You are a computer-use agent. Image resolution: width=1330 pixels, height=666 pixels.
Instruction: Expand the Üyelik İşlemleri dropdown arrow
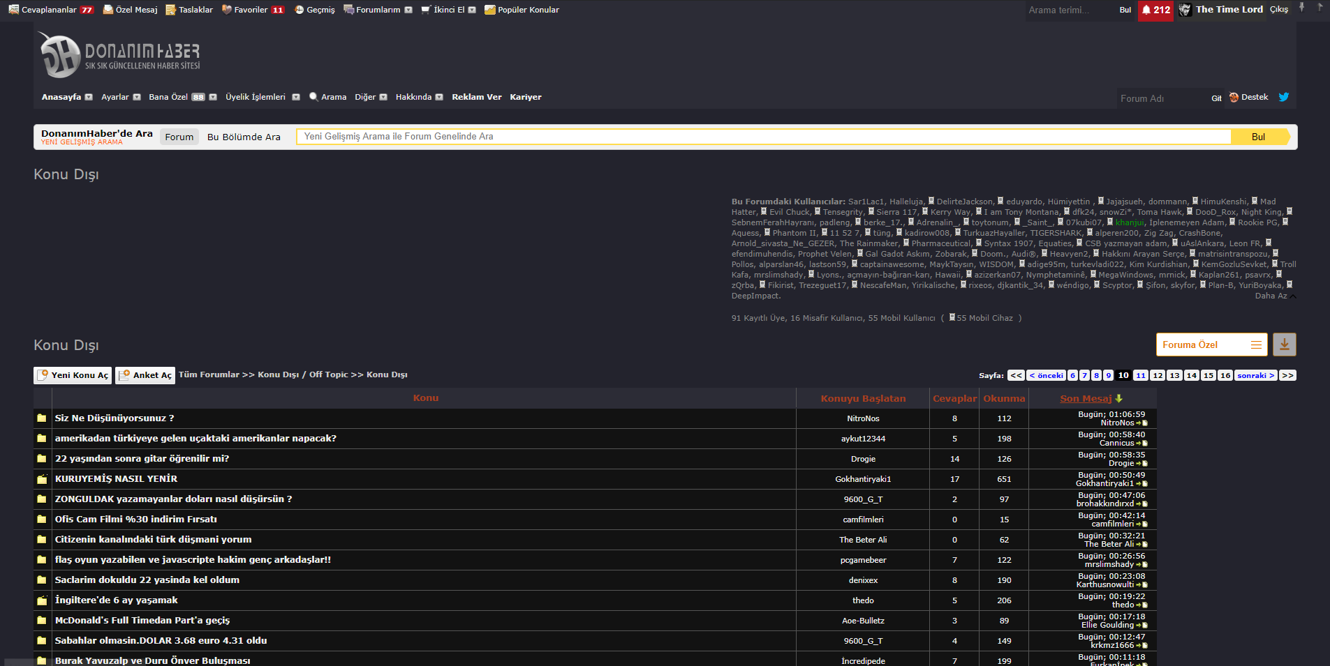[x=296, y=98]
